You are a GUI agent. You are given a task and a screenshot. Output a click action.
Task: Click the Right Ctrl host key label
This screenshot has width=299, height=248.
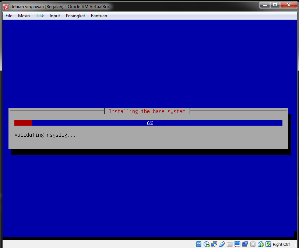[281, 244]
